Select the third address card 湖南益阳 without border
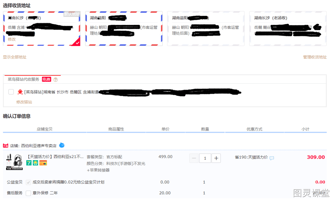The height and width of the screenshot is (200, 332). 206,29
